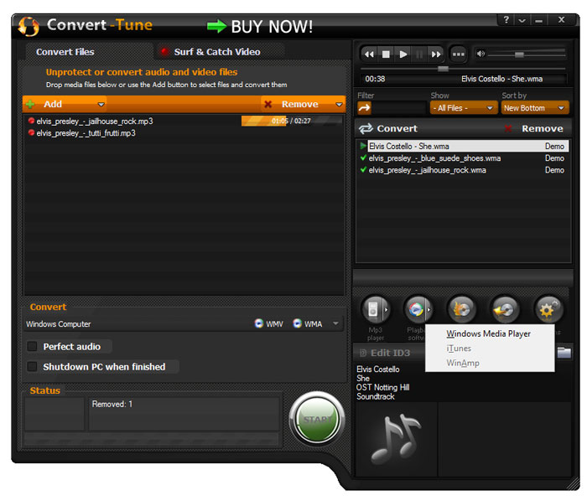Open the Sort by 'New Bottom' dropdown

pyautogui.click(x=535, y=108)
